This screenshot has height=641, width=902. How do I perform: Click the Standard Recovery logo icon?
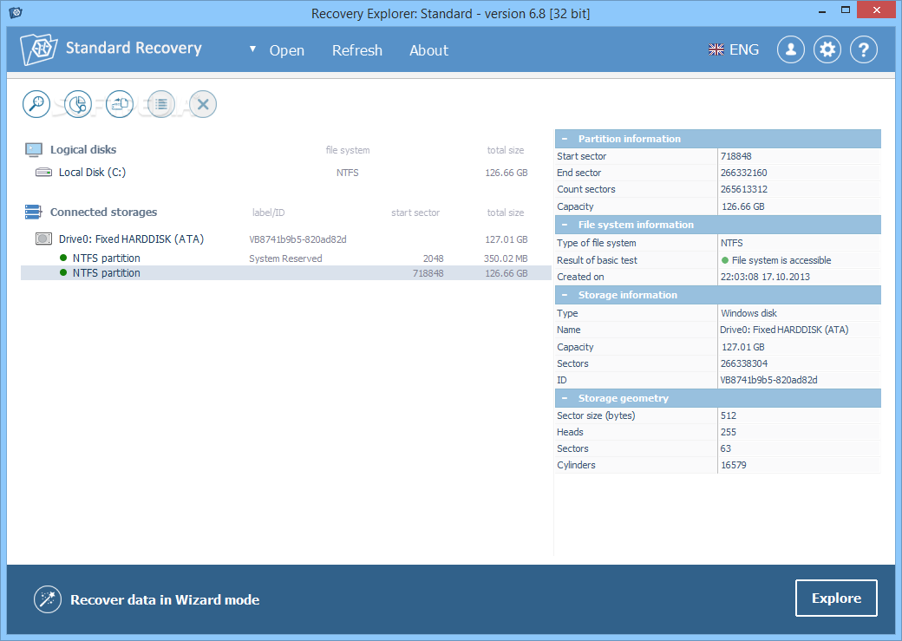[x=38, y=49]
